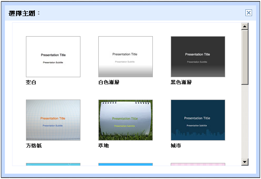This screenshot has width=261, height=179.
Task: Select the partially visible pink theme thumbnail
Action: pos(198,164)
